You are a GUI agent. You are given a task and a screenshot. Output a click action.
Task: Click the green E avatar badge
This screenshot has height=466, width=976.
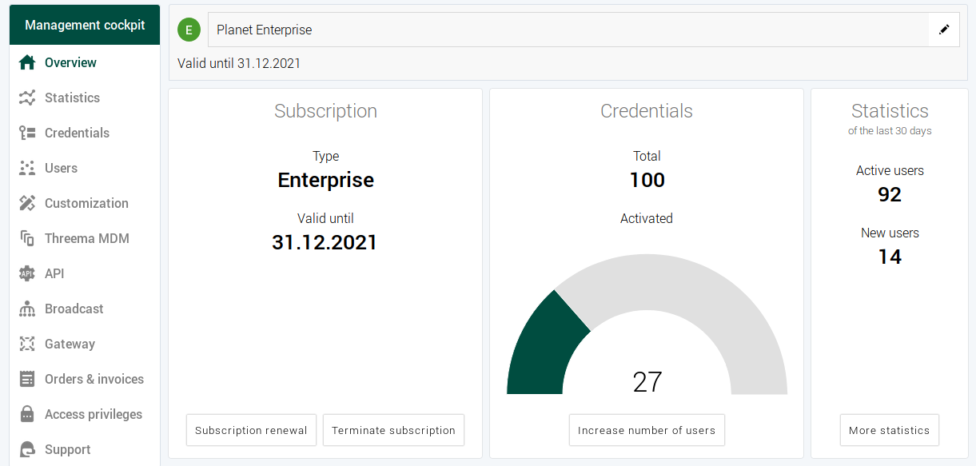(x=189, y=30)
